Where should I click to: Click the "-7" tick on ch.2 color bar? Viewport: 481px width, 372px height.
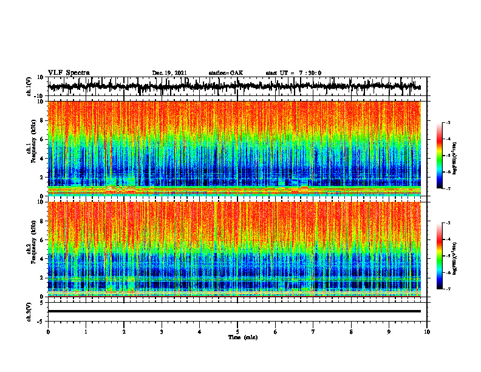448,289
